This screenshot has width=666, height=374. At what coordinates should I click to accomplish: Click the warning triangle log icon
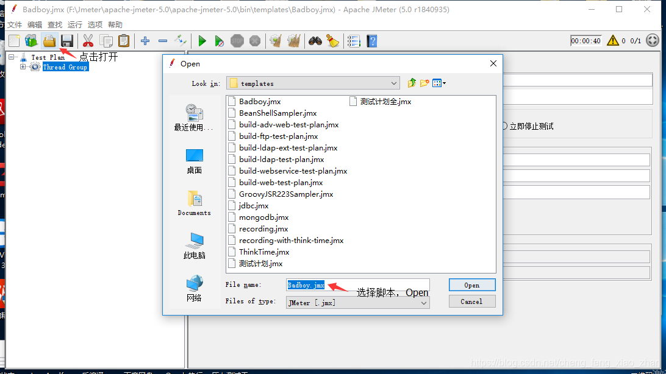[x=612, y=41]
